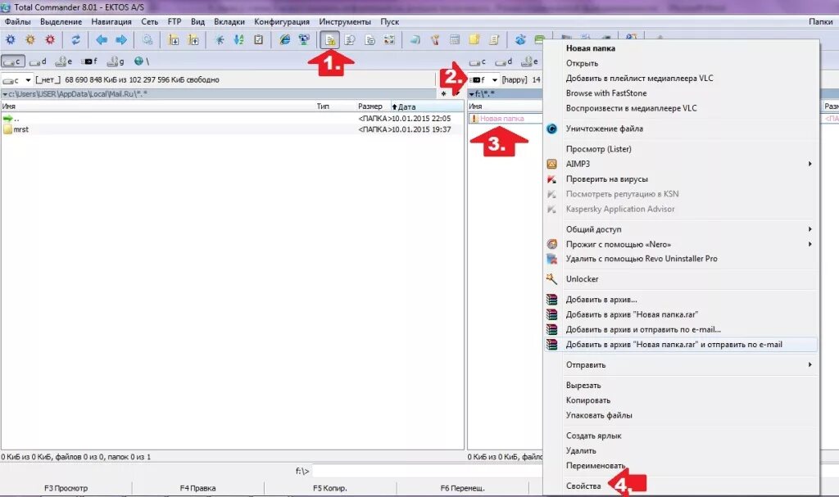Click the clipboard checkmark toolbar icon
This screenshot has width=839, height=497.
coord(258,39)
